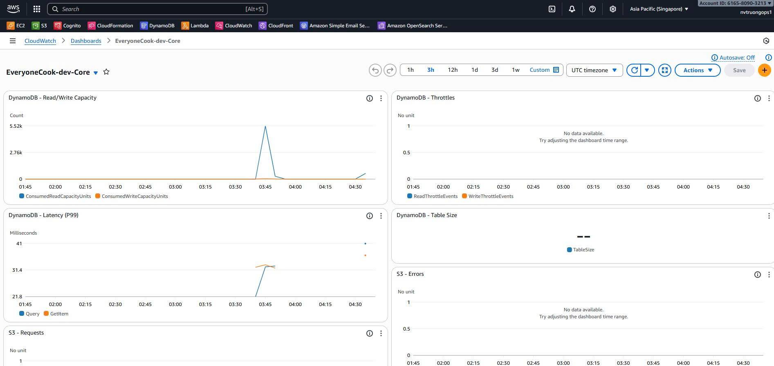This screenshot has width=774, height=366.
Task: Open the Asia Pacific (Singapore) region dropdown
Action: pos(659,9)
